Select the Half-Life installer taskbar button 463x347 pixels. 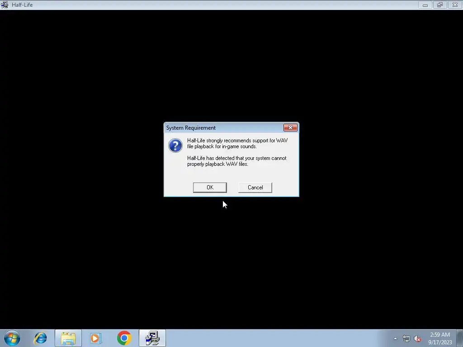pos(152,338)
